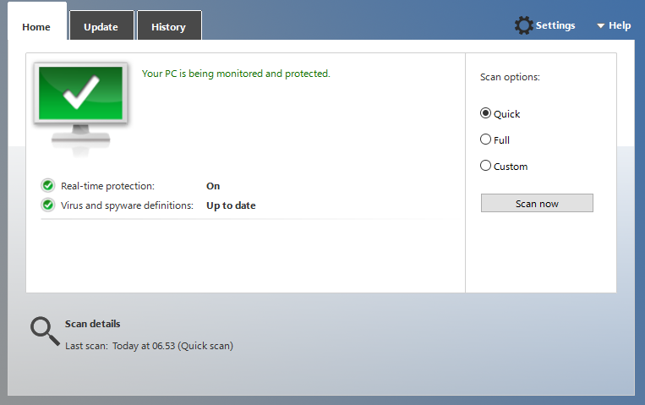Switch to the Update tab
This screenshot has height=405, width=645.
pos(101,27)
